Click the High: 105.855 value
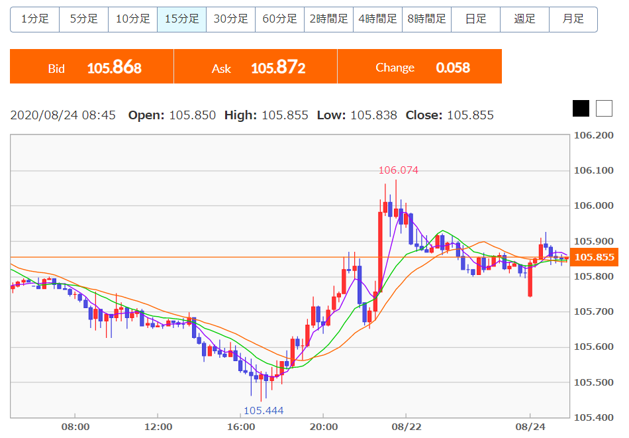 266,115
